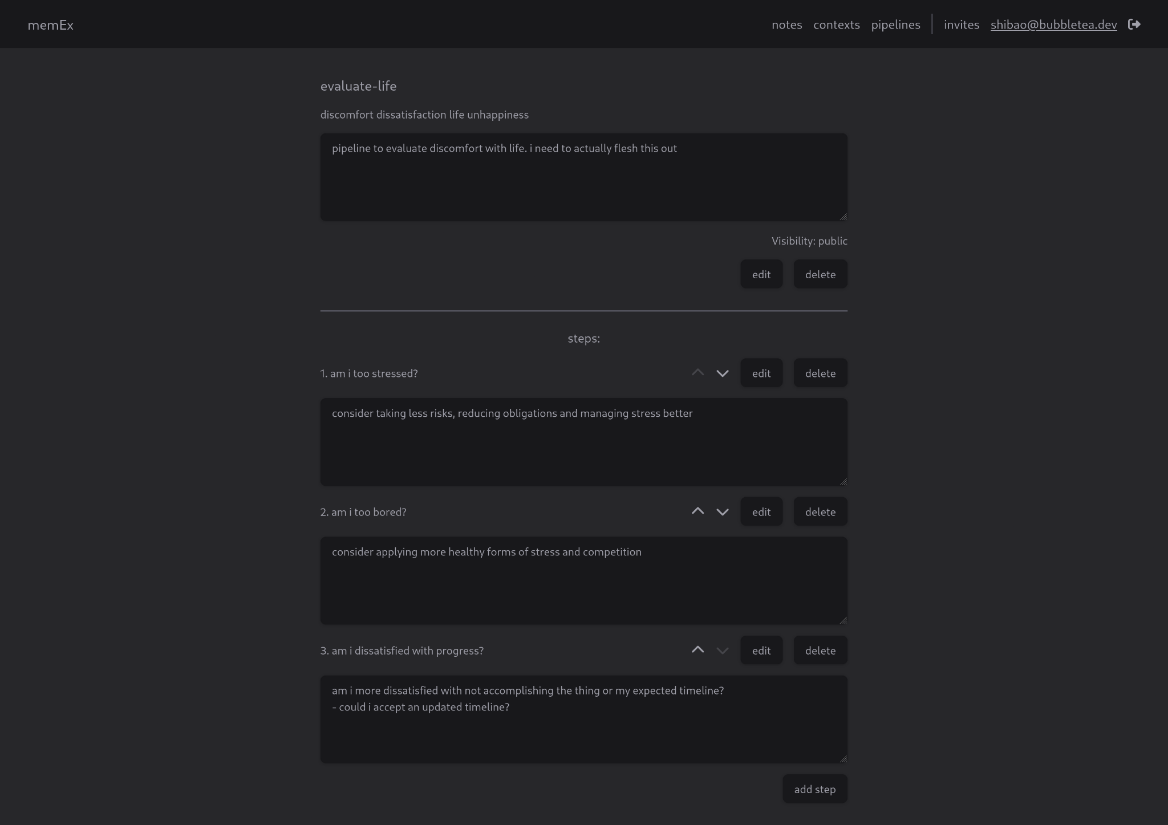Move step 2 down with chevron

pos(722,512)
